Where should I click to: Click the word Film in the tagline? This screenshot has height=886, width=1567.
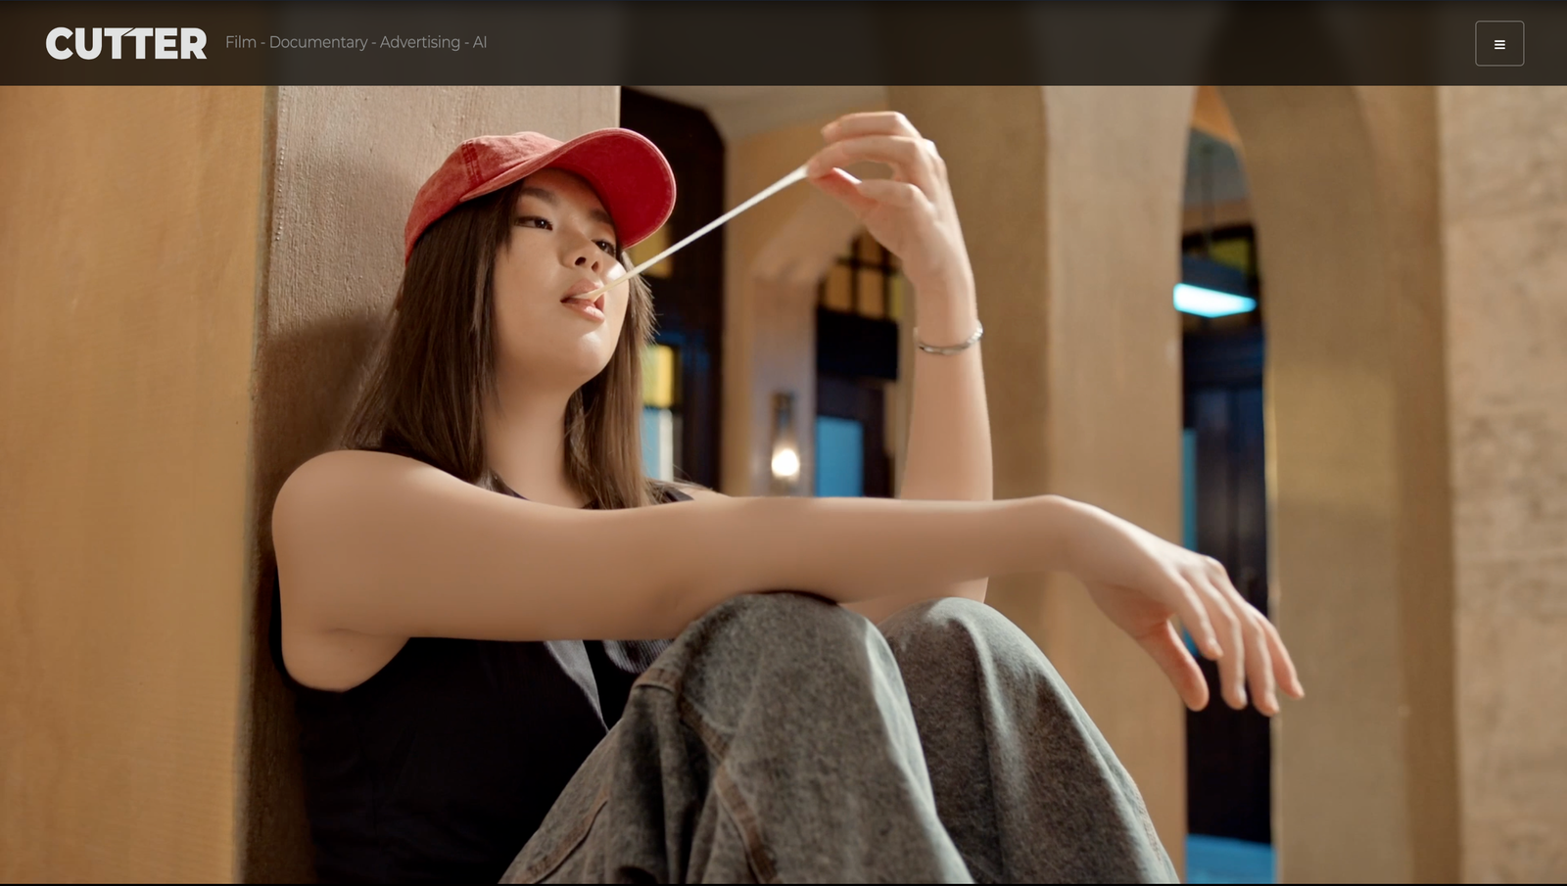(x=240, y=42)
